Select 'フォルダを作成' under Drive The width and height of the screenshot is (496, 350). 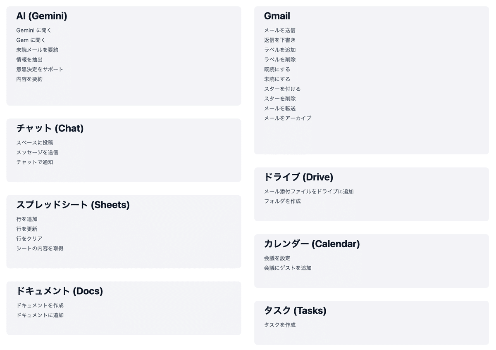pyautogui.click(x=282, y=201)
